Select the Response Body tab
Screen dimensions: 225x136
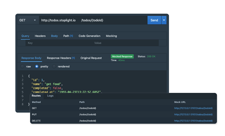(x=31, y=58)
